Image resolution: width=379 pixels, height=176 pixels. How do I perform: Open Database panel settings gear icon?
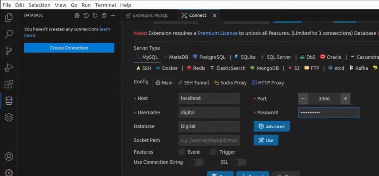77,16
